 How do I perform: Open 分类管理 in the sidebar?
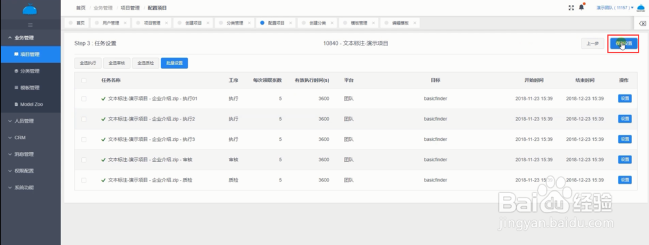click(31, 71)
